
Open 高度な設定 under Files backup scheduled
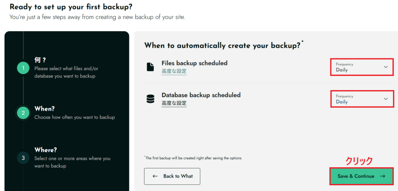(174, 71)
